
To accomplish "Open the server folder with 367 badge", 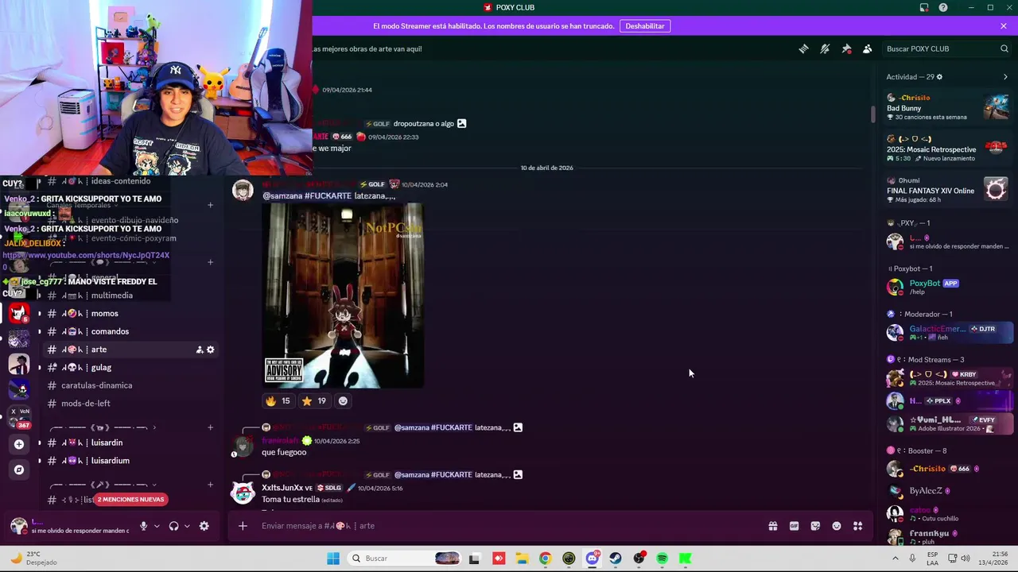I will pyautogui.click(x=19, y=417).
